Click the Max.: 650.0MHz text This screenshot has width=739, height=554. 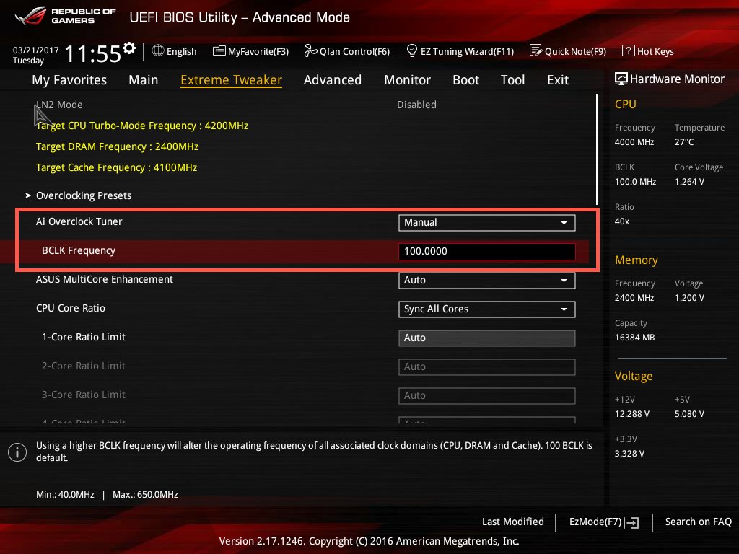(x=145, y=495)
